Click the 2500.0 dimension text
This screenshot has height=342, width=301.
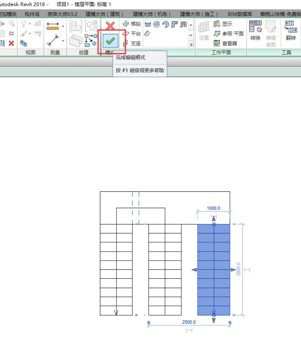[189, 322]
